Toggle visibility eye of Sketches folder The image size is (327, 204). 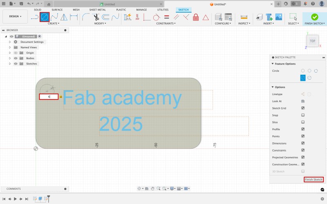16,64
